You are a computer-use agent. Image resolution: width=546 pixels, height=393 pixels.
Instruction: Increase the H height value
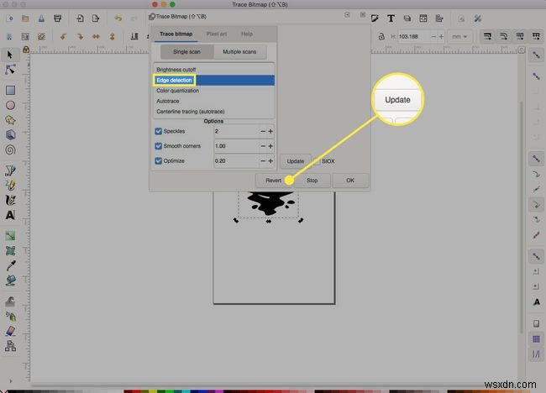pyautogui.click(x=441, y=36)
